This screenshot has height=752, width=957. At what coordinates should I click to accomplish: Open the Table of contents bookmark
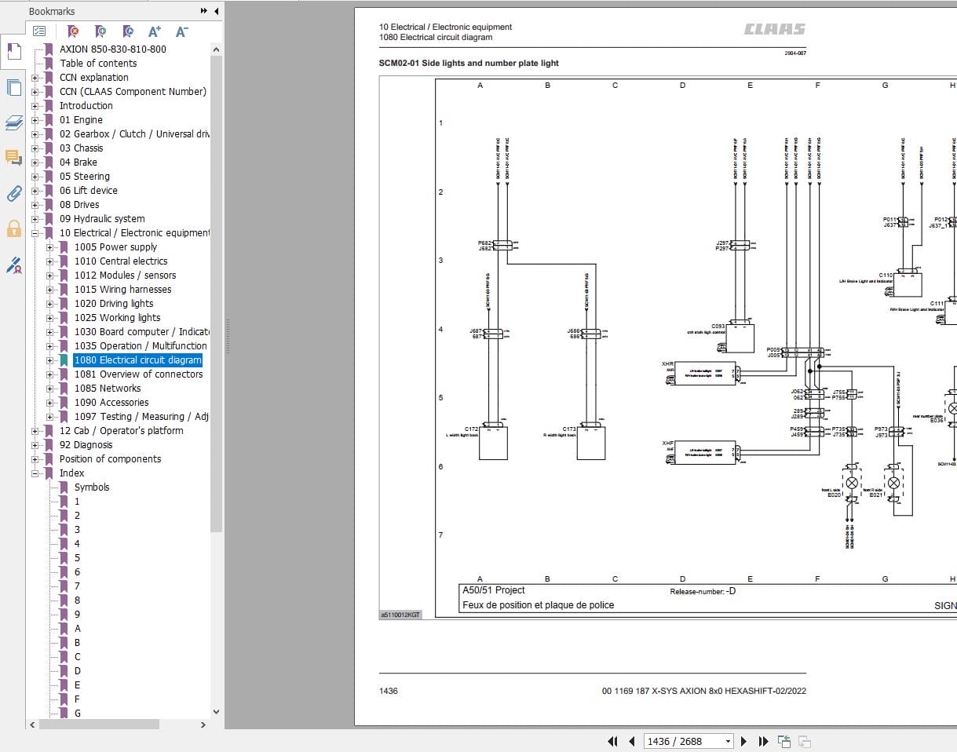coord(98,63)
